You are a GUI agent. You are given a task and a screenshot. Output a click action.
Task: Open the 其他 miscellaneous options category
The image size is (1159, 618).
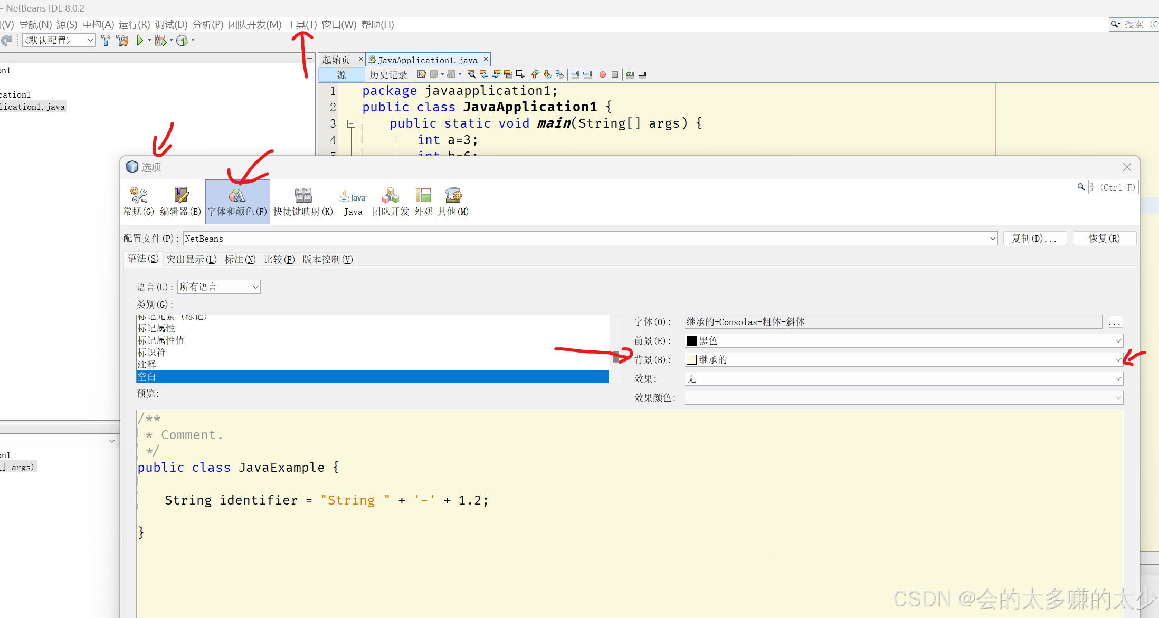click(x=453, y=202)
